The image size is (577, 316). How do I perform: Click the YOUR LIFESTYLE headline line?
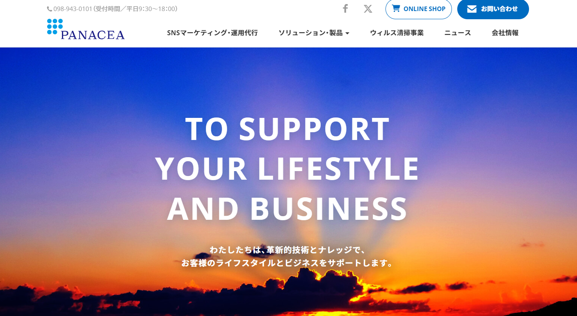[287, 169]
